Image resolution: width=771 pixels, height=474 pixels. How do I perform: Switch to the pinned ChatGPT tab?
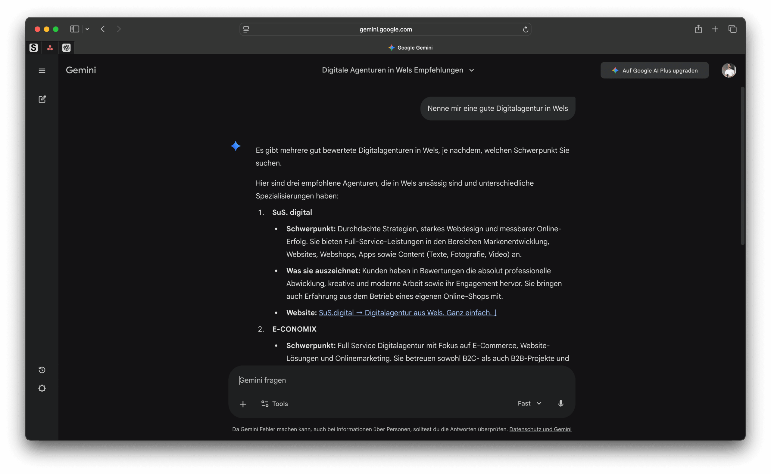tap(66, 48)
